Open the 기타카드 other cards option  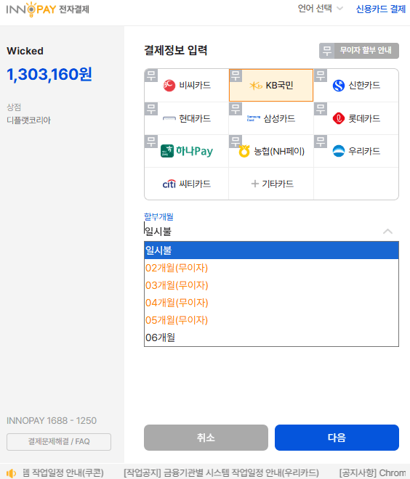(271, 184)
